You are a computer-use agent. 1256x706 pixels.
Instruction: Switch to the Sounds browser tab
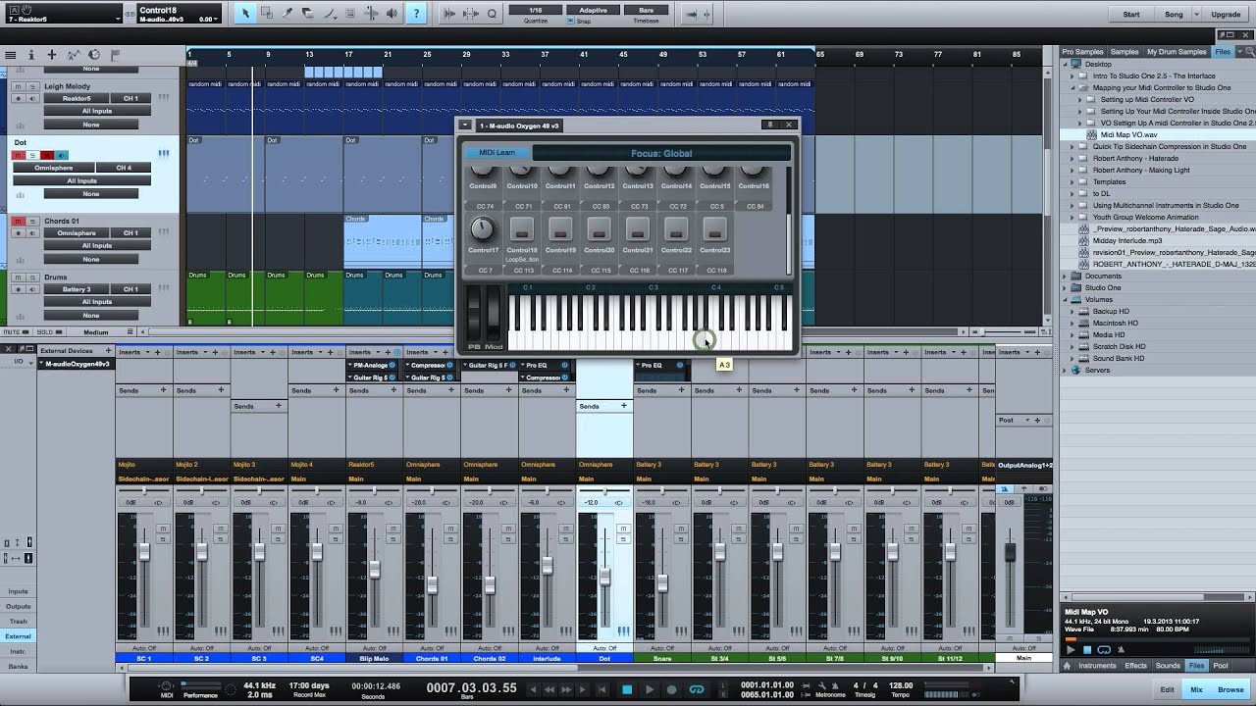pyautogui.click(x=1168, y=665)
